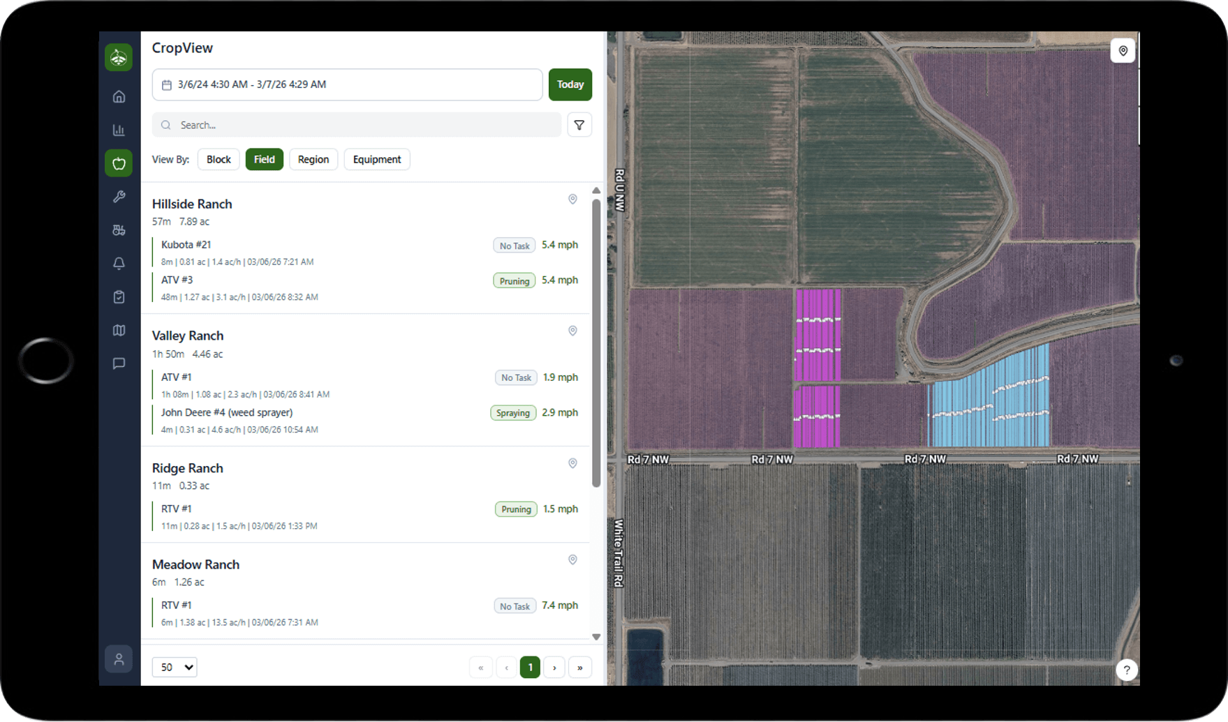1228x722 pixels.
Task: Open the bar chart analytics icon
Action: pos(119,130)
